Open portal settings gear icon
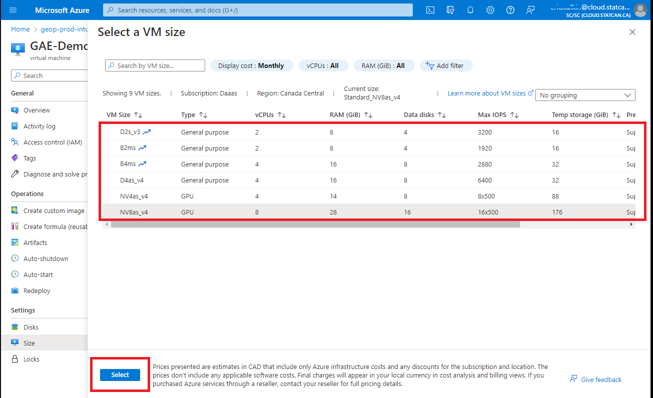Screen dimensions: 653x398 (490, 10)
